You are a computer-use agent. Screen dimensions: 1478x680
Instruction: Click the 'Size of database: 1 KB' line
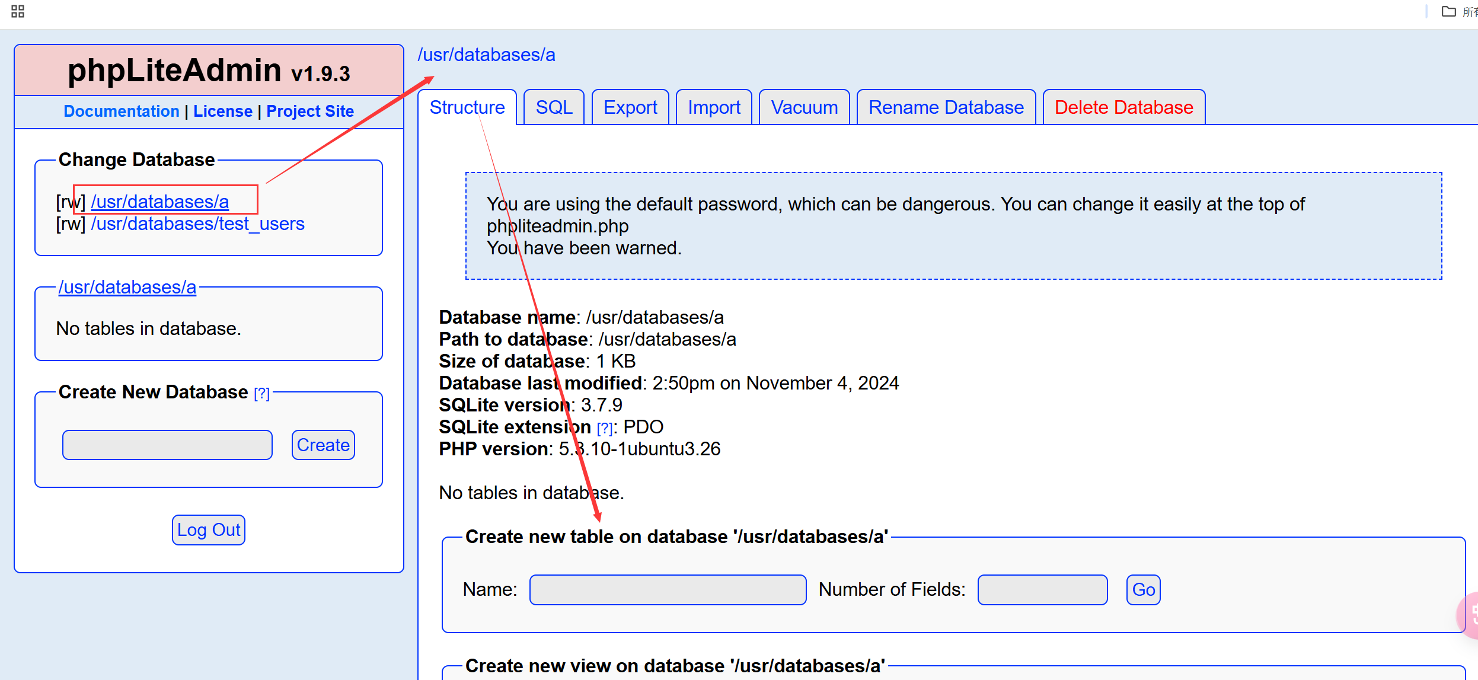click(x=537, y=361)
